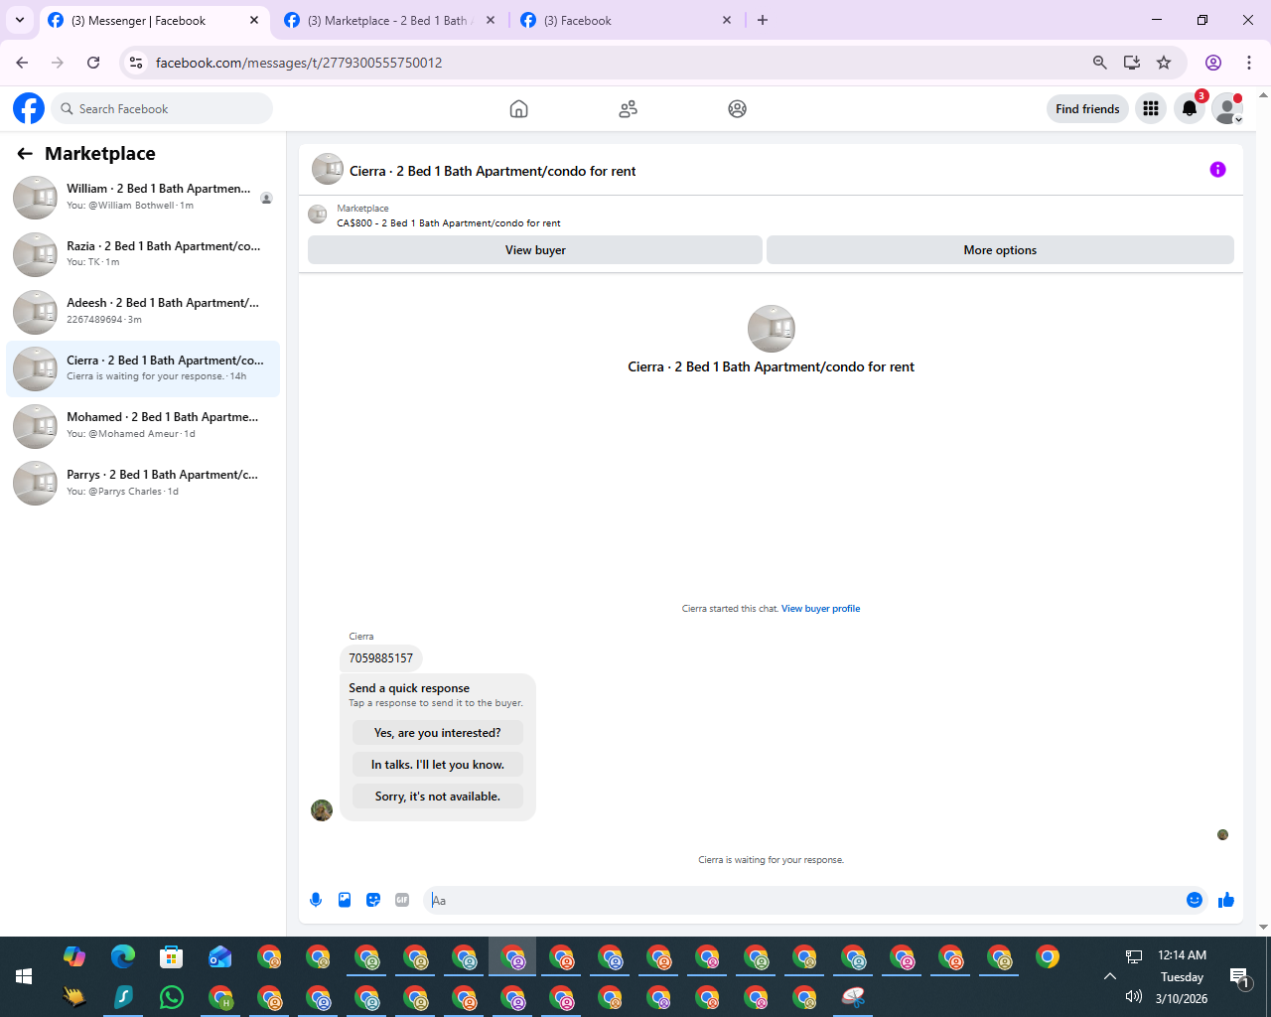This screenshot has height=1017, width=1271.
Task: Click the Search Facebook field
Action: click(x=162, y=109)
